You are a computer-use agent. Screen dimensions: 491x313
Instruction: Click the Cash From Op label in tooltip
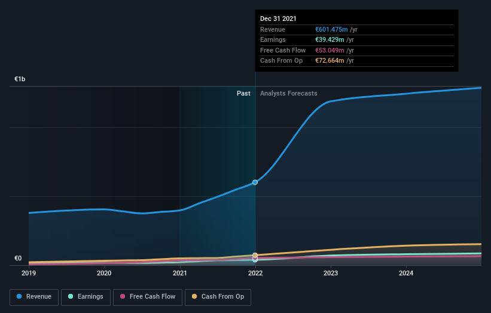(281, 61)
